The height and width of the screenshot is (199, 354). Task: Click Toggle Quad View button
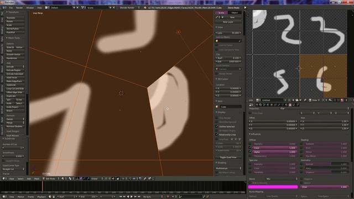228,157
